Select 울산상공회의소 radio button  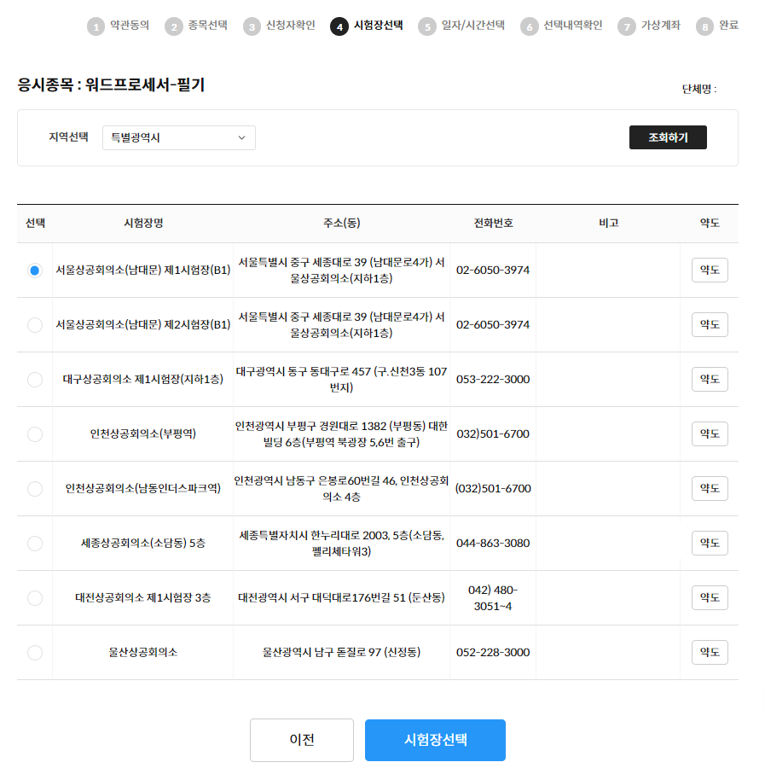coord(35,653)
